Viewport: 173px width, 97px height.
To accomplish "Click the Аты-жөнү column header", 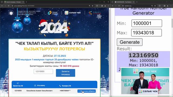I will point(40,85).
